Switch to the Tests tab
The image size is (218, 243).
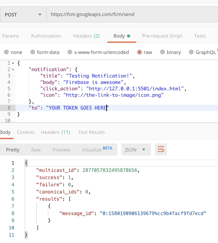click(200, 36)
